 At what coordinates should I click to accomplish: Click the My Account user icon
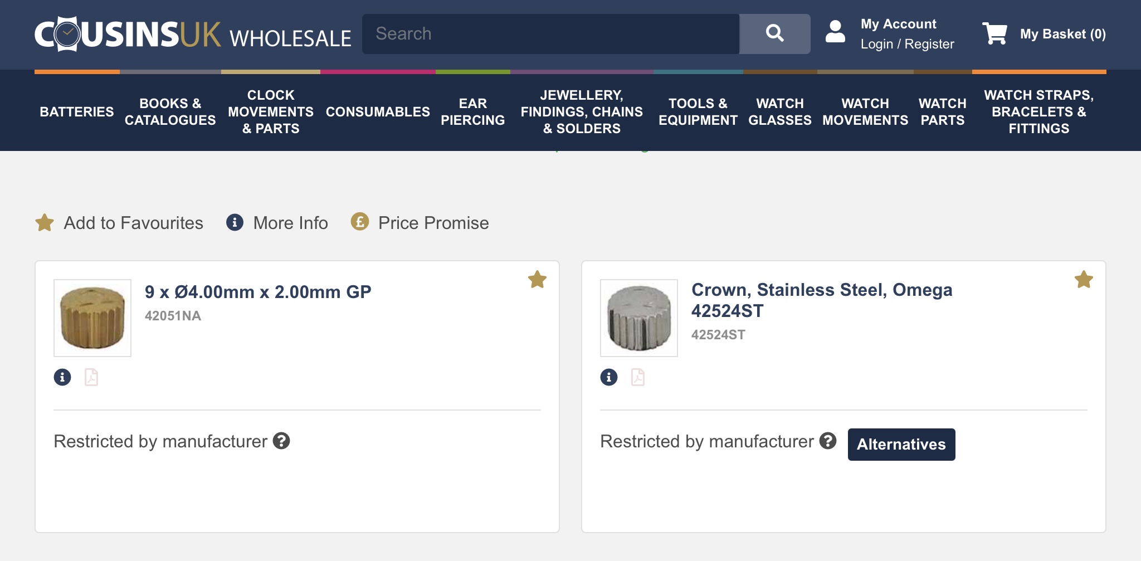pyautogui.click(x=835, y=32)
